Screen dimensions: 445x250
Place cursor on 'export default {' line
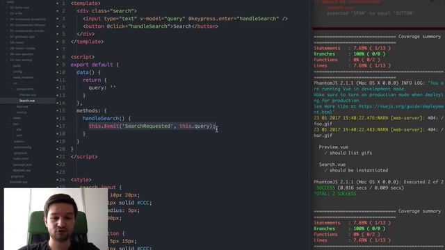[95, 65]
